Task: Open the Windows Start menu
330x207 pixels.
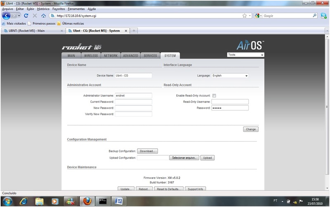Action: pyautogui.click(x=7, y=201)
